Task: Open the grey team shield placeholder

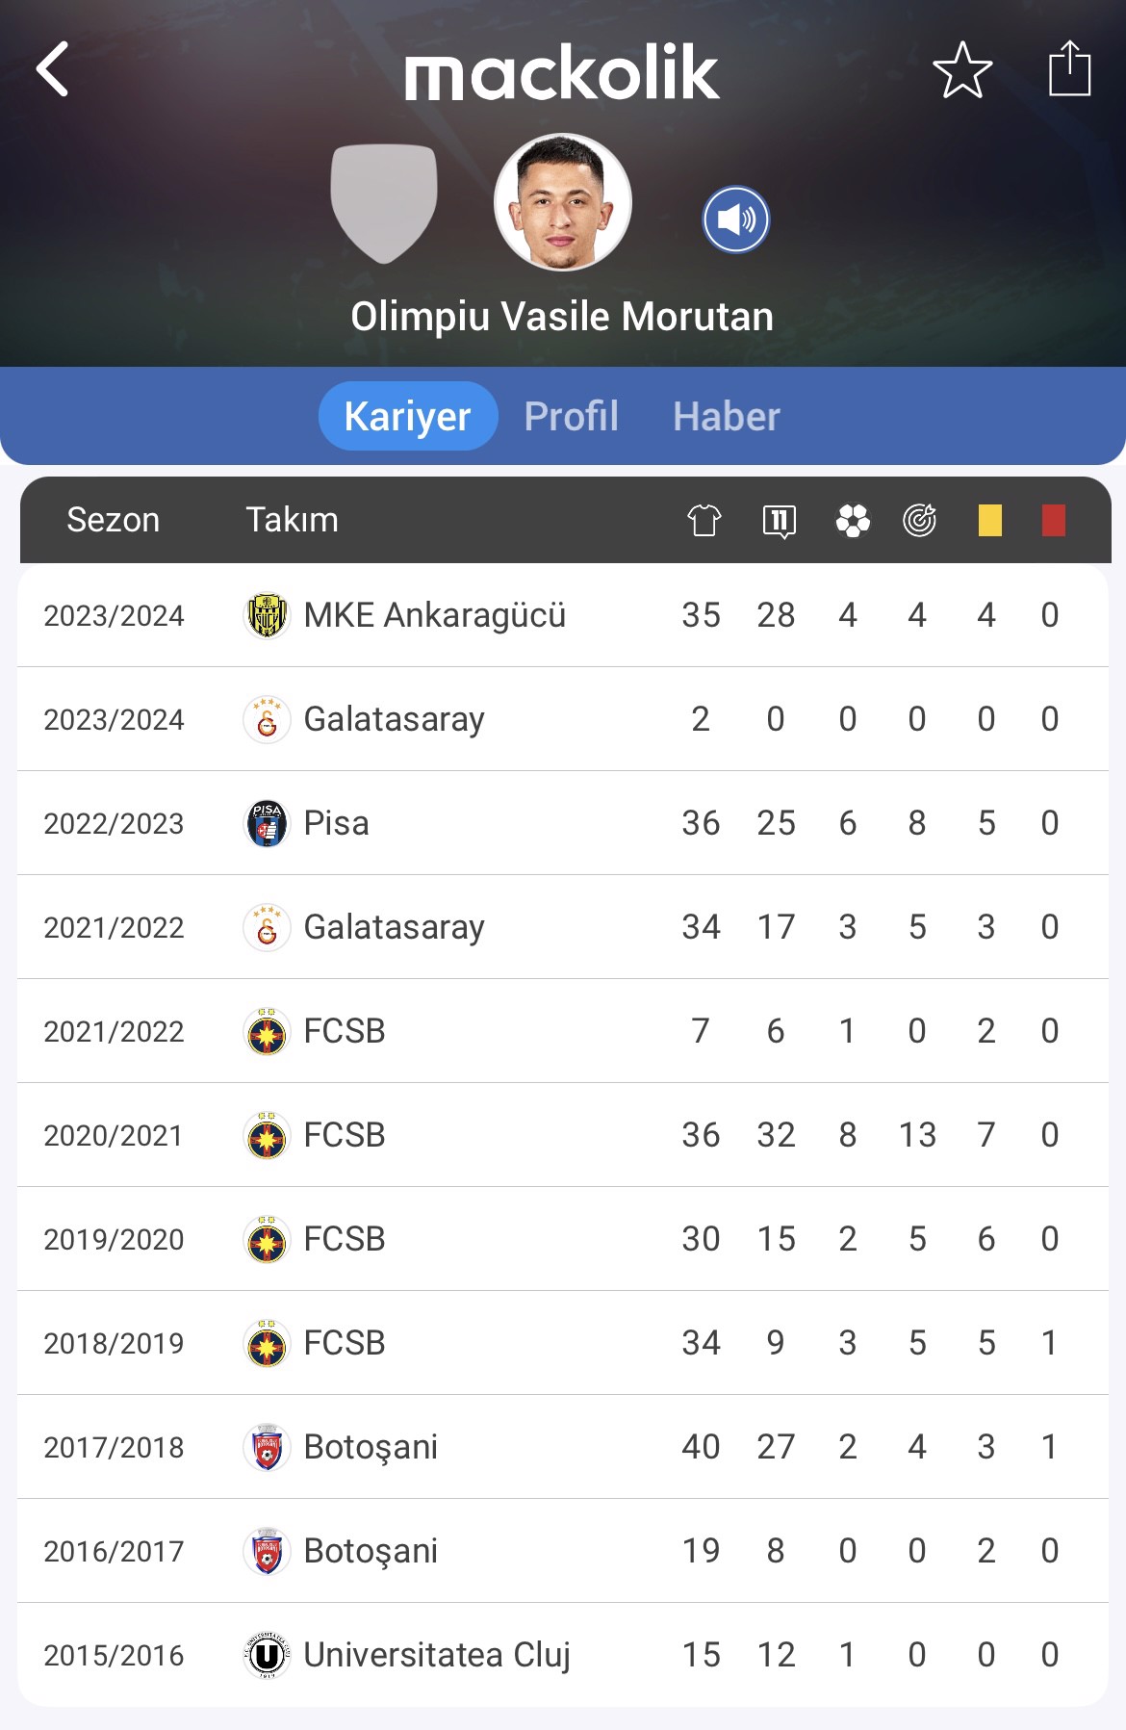Action: coord(384,203)
